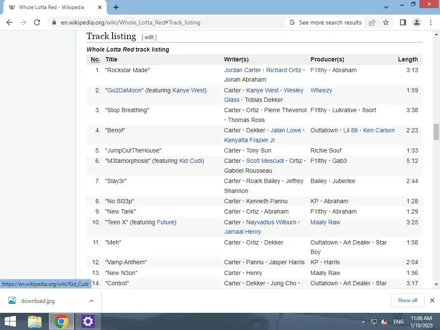Screen dimensions: 440x330
Task: Open Jordan Carter writer link
Action: [242, 70]
